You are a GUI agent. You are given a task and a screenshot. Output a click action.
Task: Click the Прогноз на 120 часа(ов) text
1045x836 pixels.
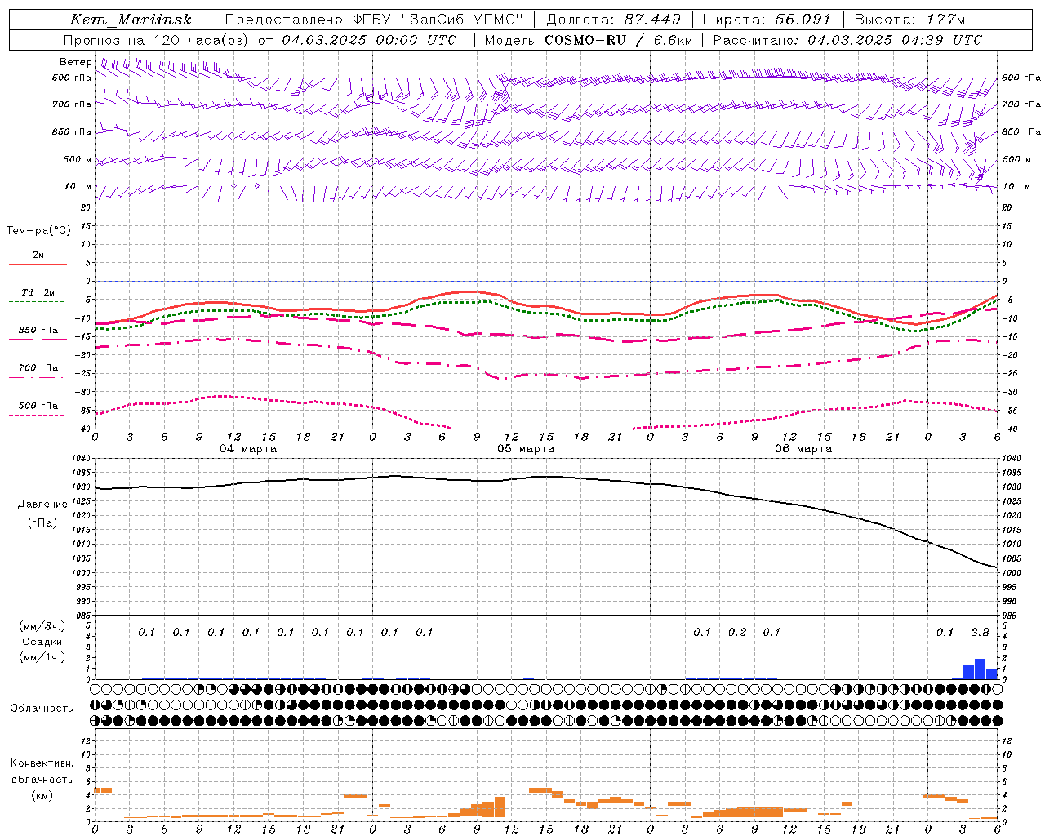coord(157,40)
